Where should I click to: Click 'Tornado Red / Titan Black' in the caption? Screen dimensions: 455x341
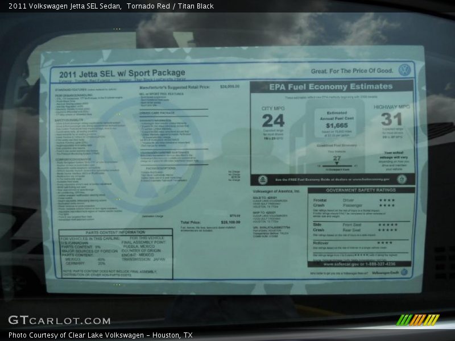coord(170,6)
